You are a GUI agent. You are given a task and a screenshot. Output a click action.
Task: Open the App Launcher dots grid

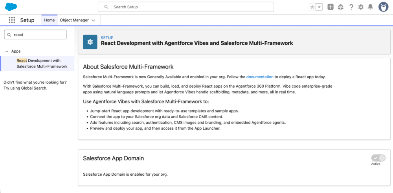click(12, 20)
